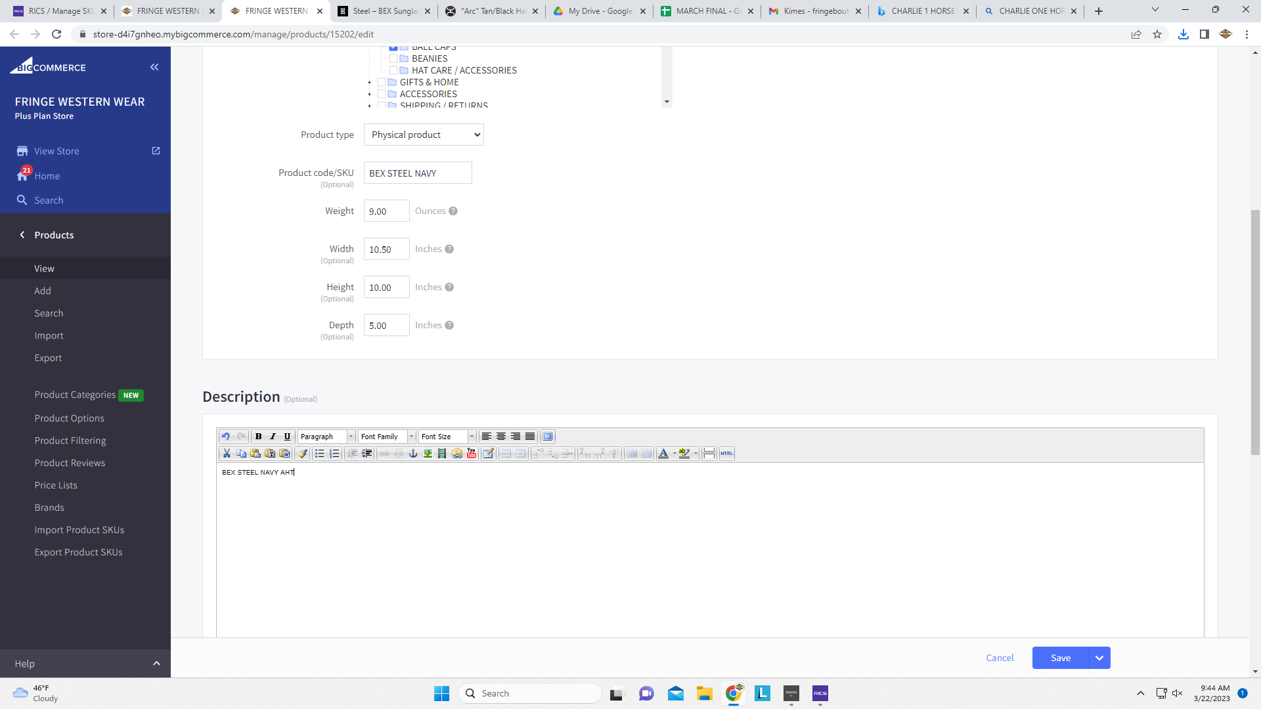
Task: Open the Product type dropdown
Action: pos(424,135)
